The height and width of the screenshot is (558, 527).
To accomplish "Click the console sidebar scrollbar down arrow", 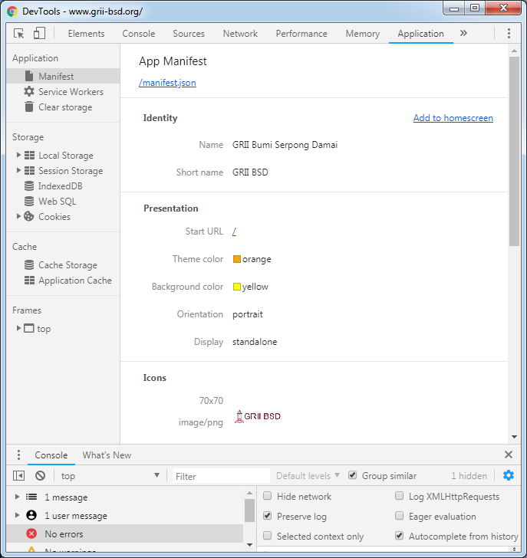I will [249, 544].
